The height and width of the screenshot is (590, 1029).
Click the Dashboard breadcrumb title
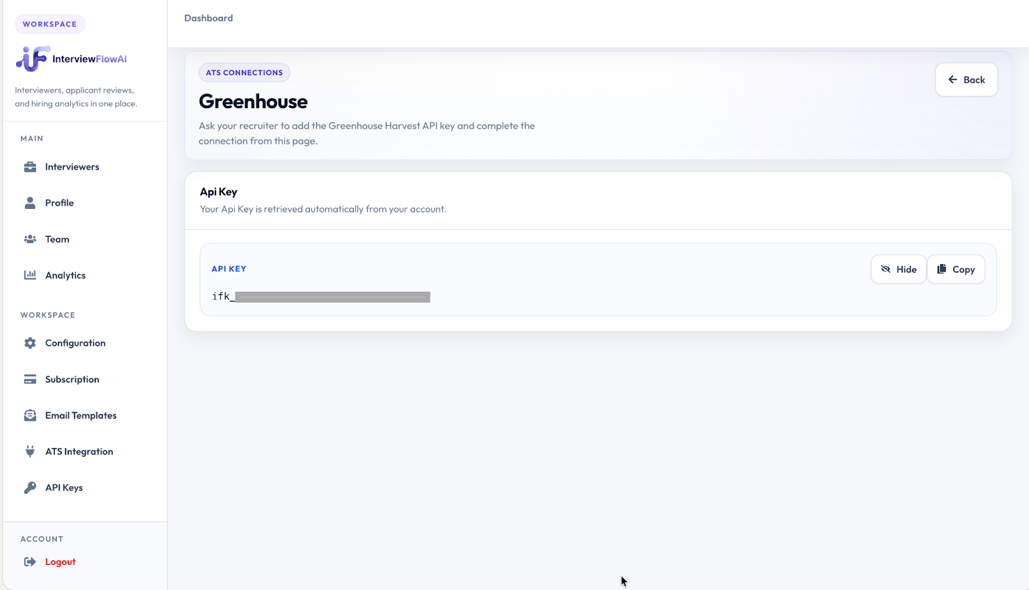(208, 18)
